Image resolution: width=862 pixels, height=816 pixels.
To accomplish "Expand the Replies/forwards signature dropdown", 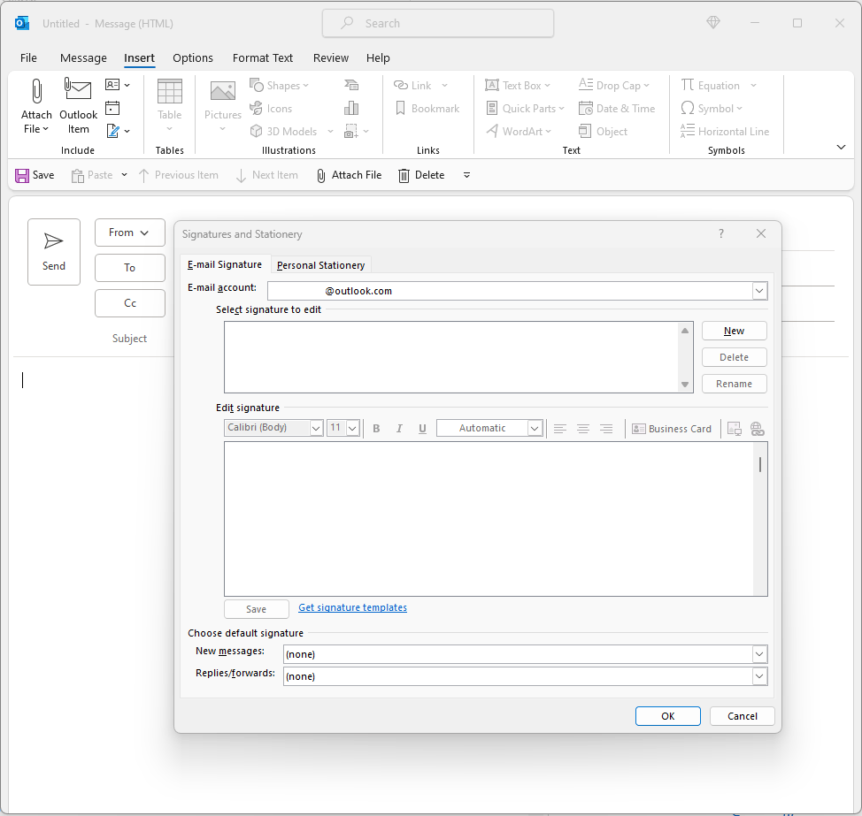I will pos(759,676).
